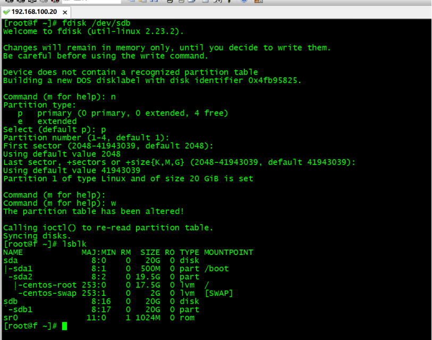
Task: Click the 'Select (default p): p' line
Action: [x=54, y=130]
